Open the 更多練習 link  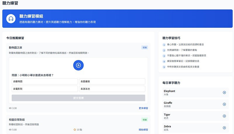tap(143, 108)
